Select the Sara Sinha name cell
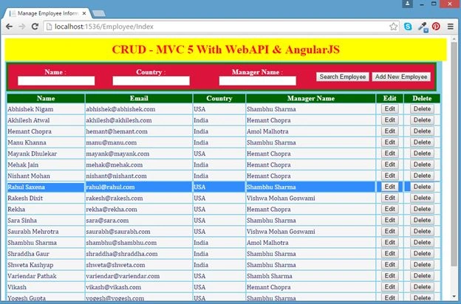The height and width of the screenshot is (304, 461). (46, 221)
